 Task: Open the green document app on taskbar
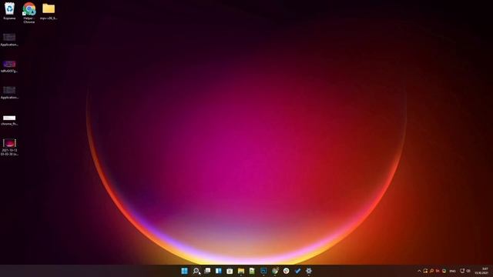pyautogui.click(x=252, y=271)
